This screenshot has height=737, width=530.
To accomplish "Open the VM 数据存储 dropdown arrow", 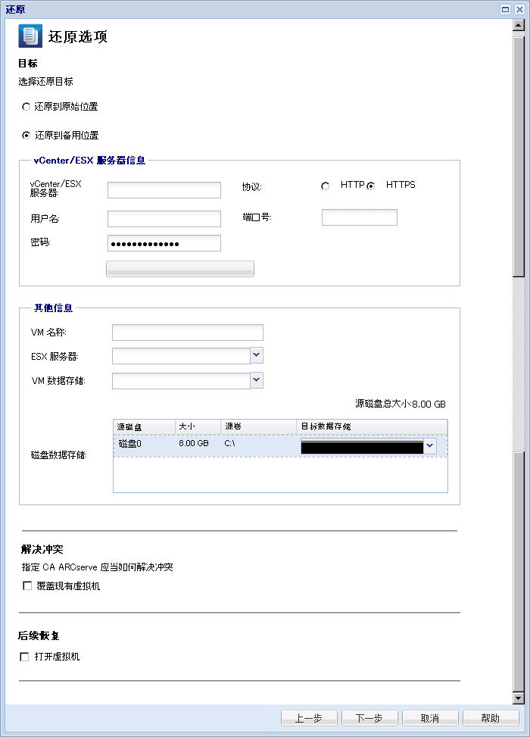I will pyautogui.click(x=257, y=380).
